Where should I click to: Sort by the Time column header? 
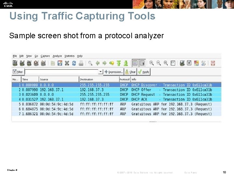(x=30, y=79)
